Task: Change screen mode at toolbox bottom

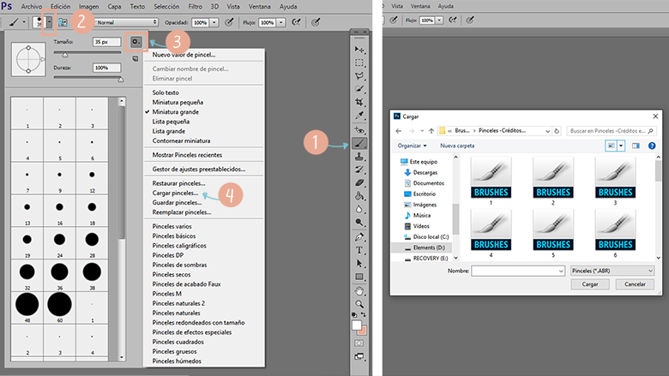Action: [359, 356]
